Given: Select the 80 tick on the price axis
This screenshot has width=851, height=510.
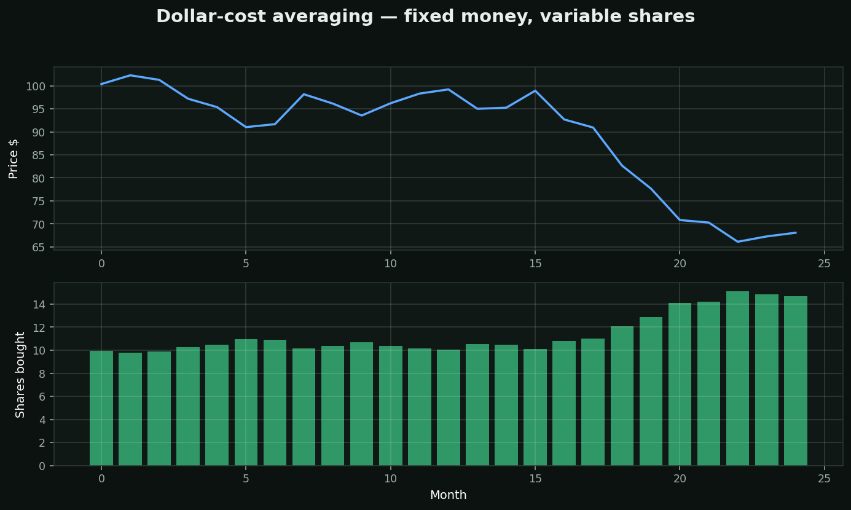Looking at the screenshot, I should (39, 178).
